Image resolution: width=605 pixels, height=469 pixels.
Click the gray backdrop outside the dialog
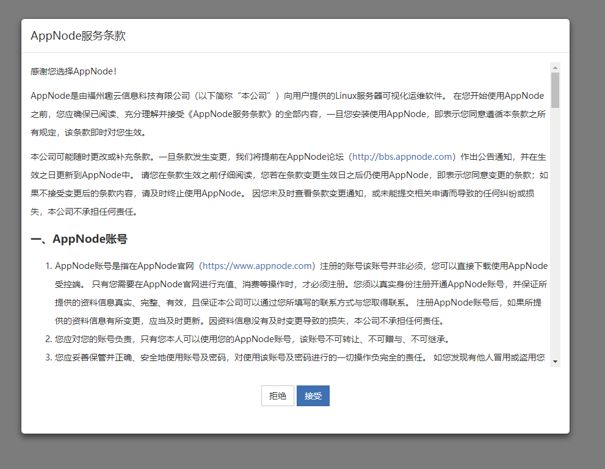[x=586, y=244]
